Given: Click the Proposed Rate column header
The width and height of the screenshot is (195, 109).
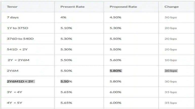Looking at the screenshot, I should (123, 7).
